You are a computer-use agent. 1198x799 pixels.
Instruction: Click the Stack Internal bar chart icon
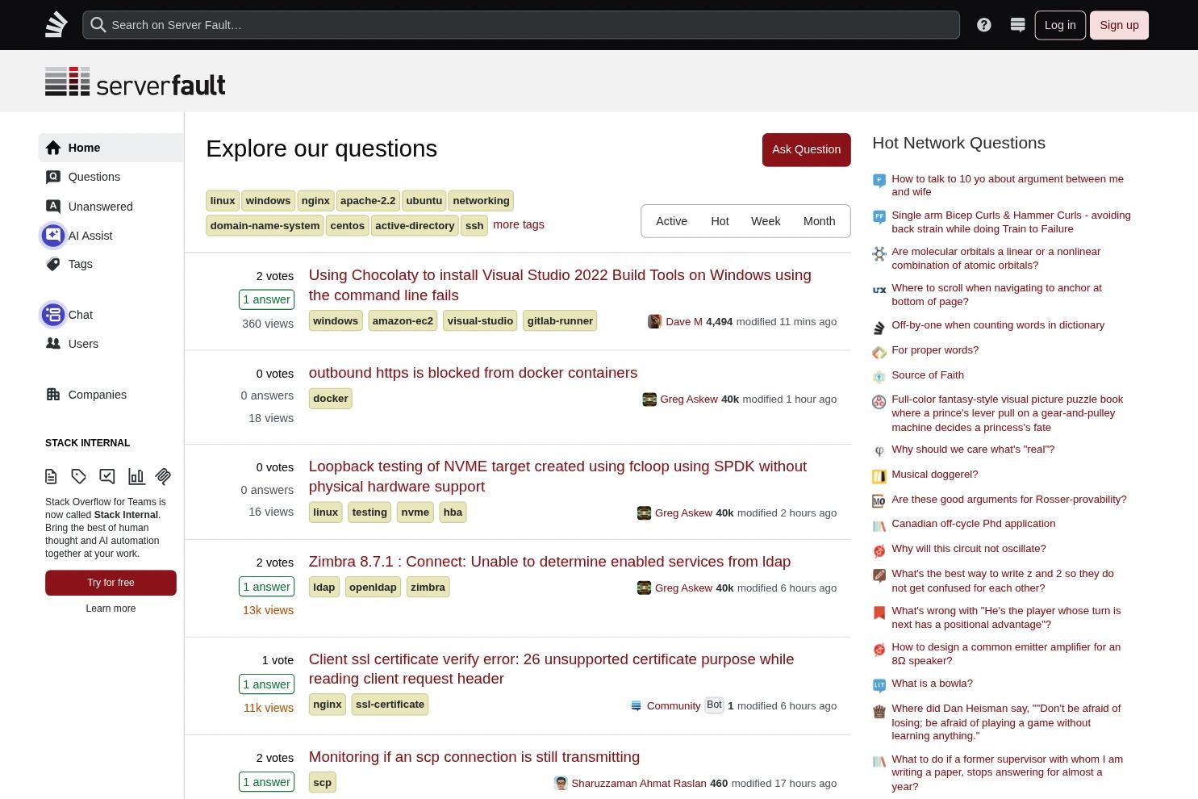(x=136, y=476)
